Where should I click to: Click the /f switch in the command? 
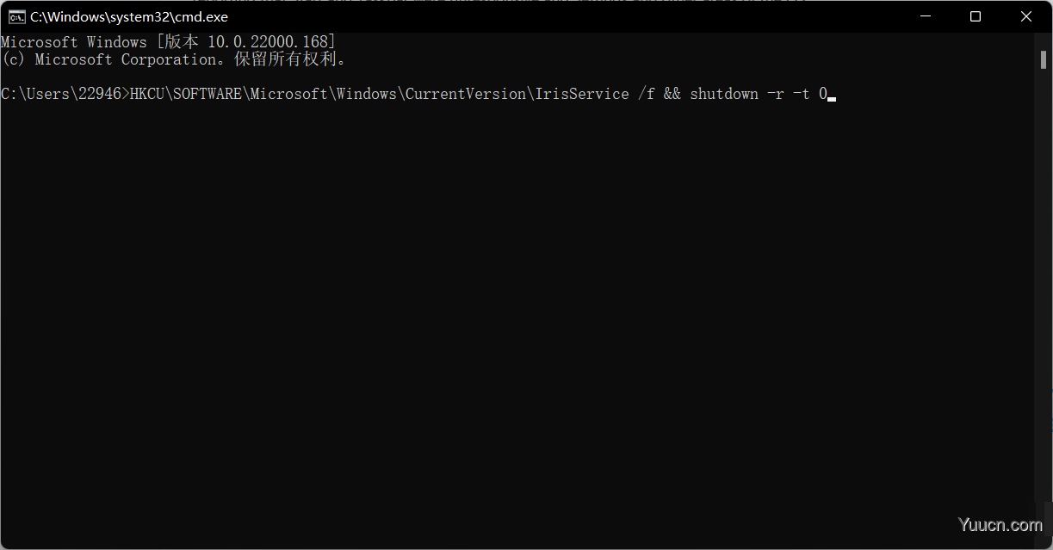click(647, 94)
